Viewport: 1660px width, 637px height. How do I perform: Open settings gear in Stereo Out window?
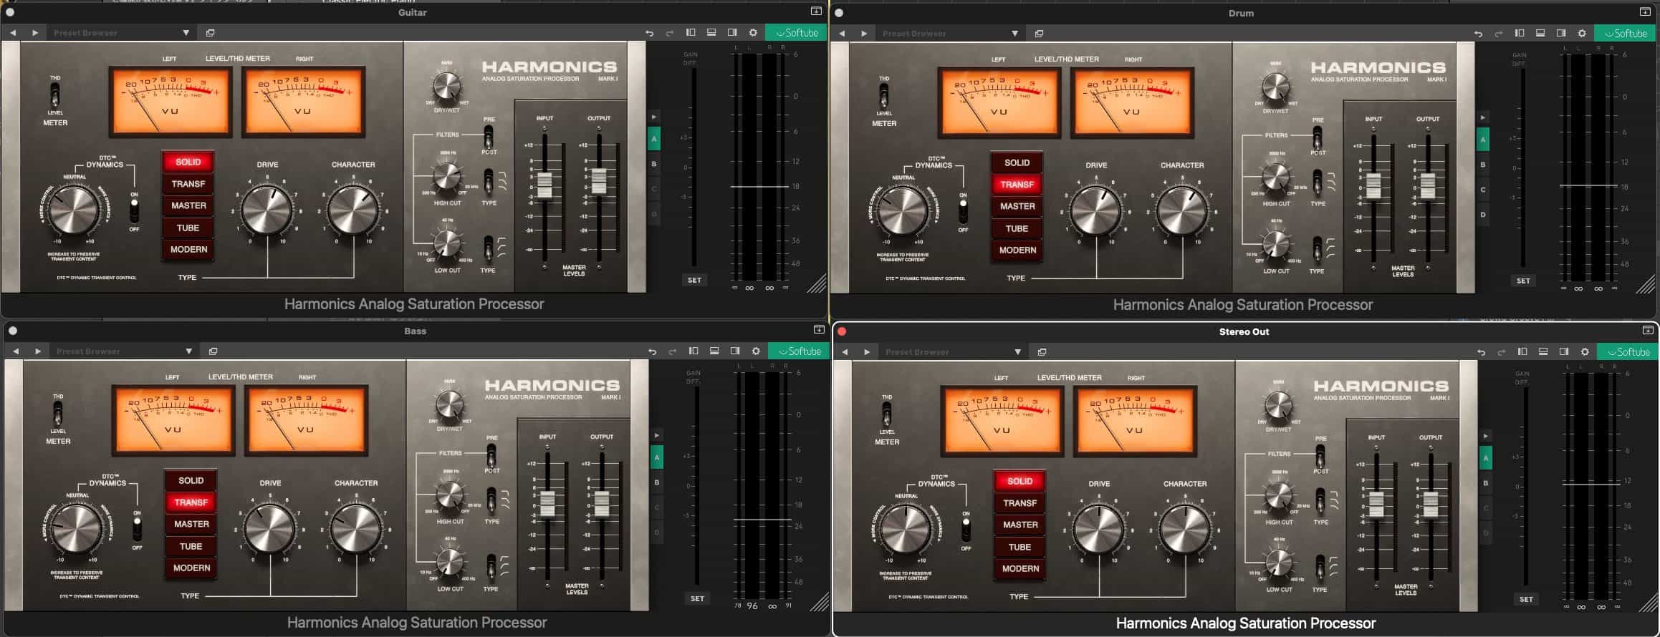[x=1585, y=352]
